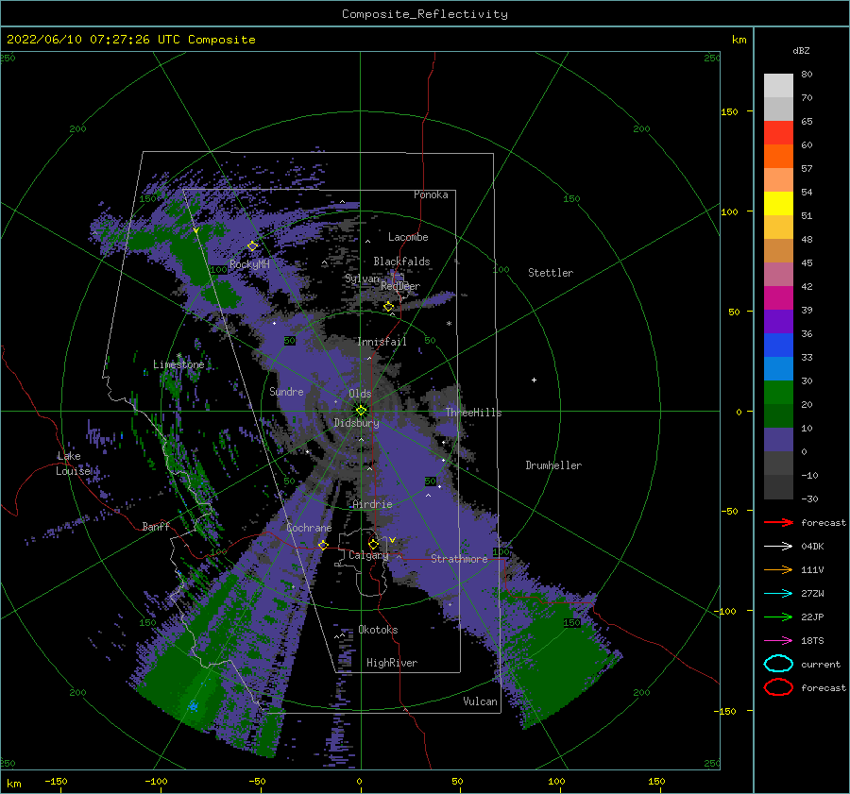Select the 10 dBZ purple swatch
This screenshot has width=850, height=794.
tap(778, 440)
